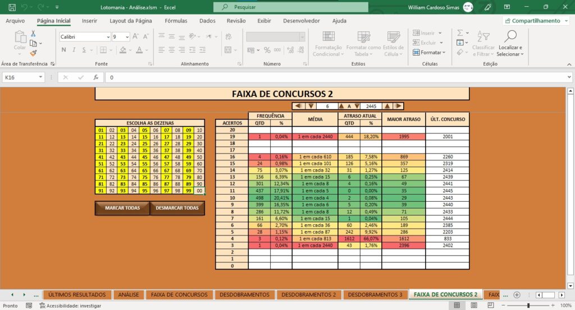
Task: Click the Cut scissors icon
Action: (33, 34)
